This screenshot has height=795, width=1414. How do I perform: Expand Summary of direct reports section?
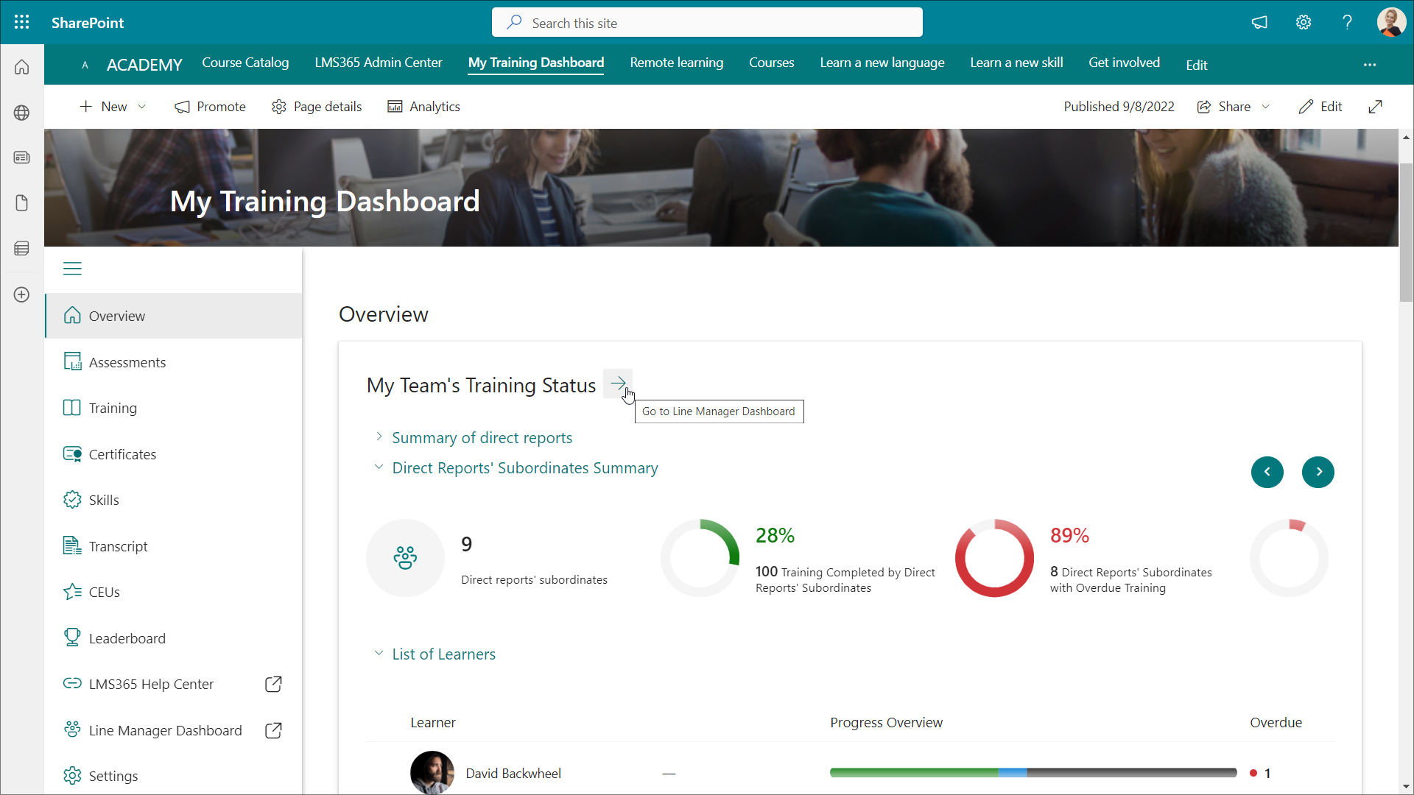(482, 438)
